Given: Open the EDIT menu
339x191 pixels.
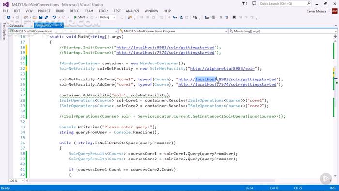Looking at the screenshot, I should 17,11.
